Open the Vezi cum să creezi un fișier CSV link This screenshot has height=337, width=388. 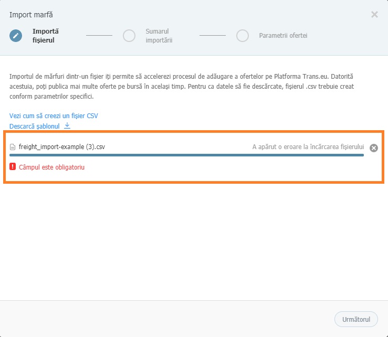click(54, 115)
